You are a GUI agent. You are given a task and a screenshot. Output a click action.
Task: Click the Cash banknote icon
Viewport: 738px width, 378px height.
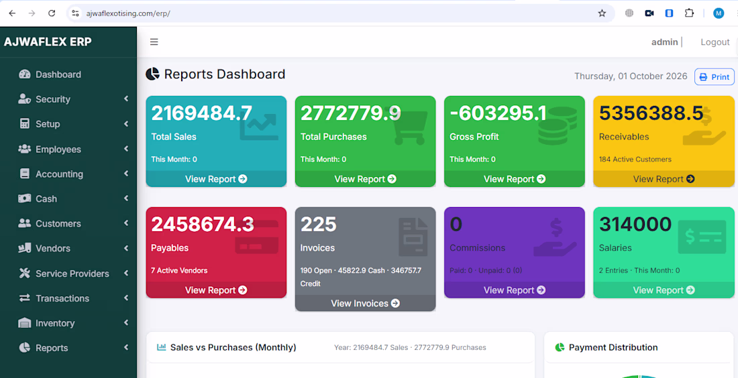24,198
